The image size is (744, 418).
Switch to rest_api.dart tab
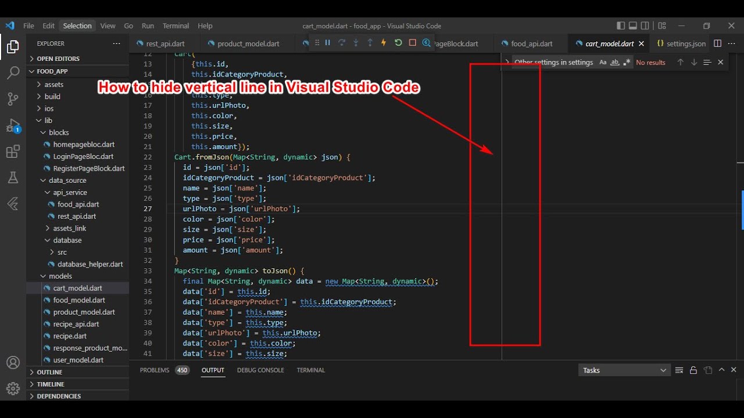pyautogui.click(x=165, y=44)
